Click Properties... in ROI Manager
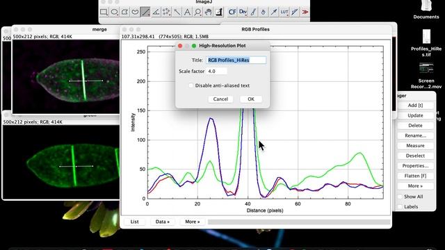 pos(415,165)
